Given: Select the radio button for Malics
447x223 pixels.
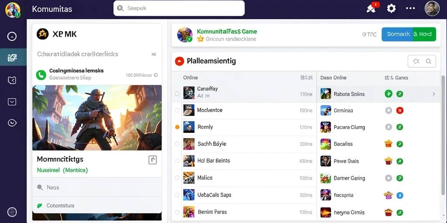Looking at the screenshot, I should [x=177, y=178].
